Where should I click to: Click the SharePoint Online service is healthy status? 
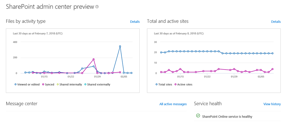point(227,117)
